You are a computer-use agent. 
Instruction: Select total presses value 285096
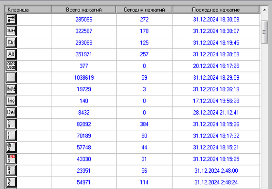pos(84,20)
